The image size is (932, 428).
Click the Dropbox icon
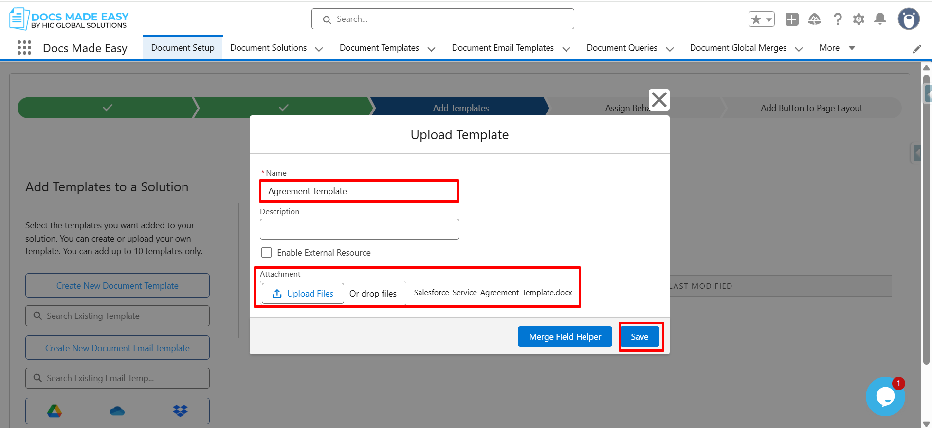[180, 411]
